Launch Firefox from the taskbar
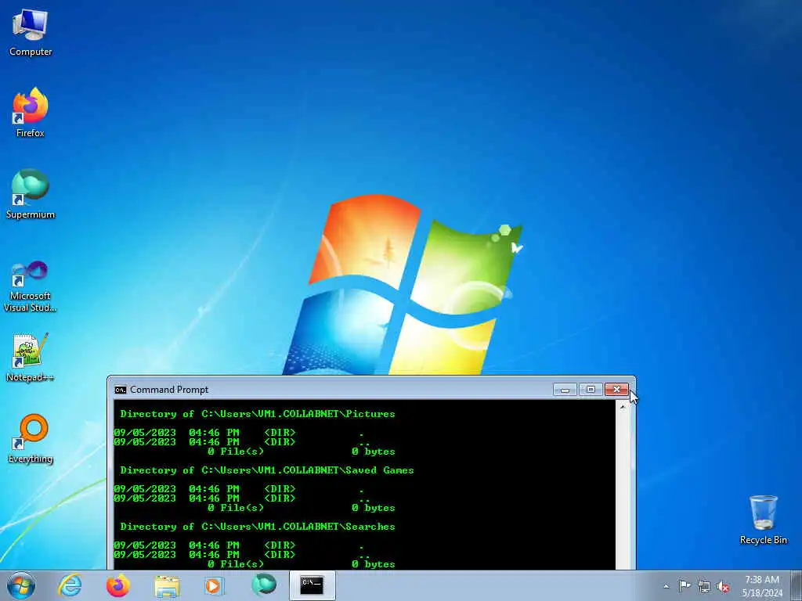The height and width of the screenshot is (601, 802). [118, 585]
